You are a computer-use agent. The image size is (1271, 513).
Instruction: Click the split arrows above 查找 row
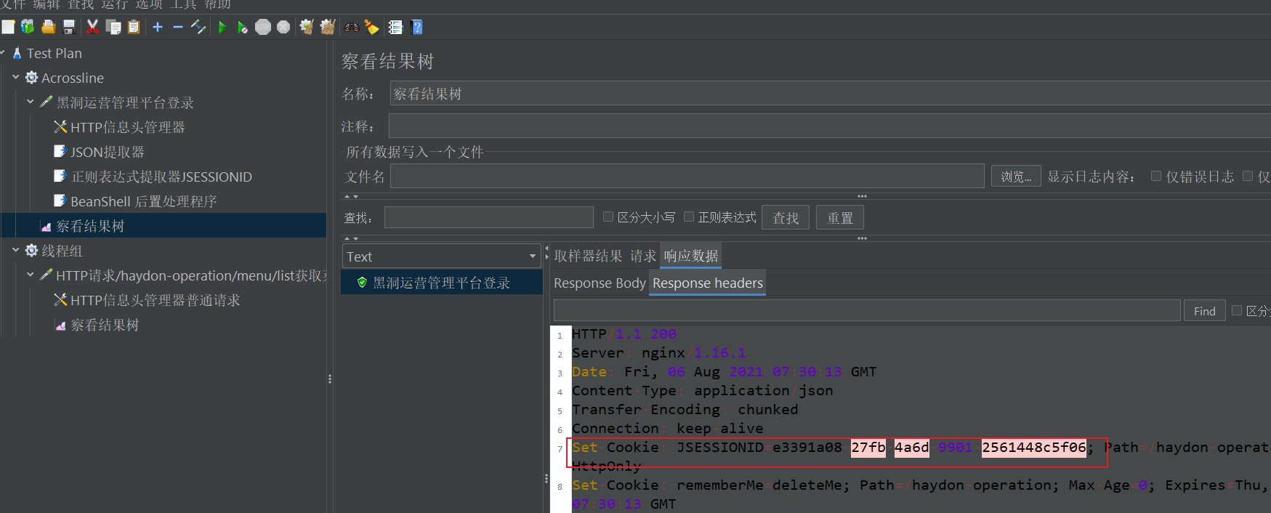point(352,196)
